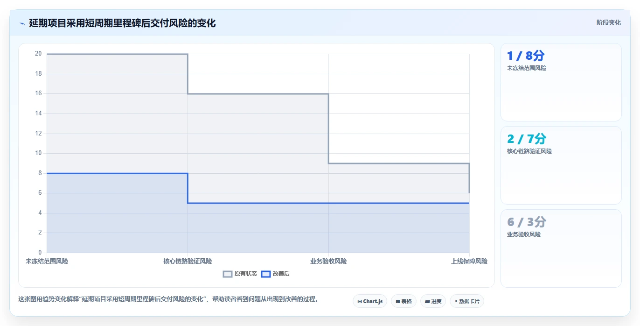Viewport: 640px width, 326px height.
Task: Open the 6 / 3分 业务验收风险 card
Action: tap(561, 248)
